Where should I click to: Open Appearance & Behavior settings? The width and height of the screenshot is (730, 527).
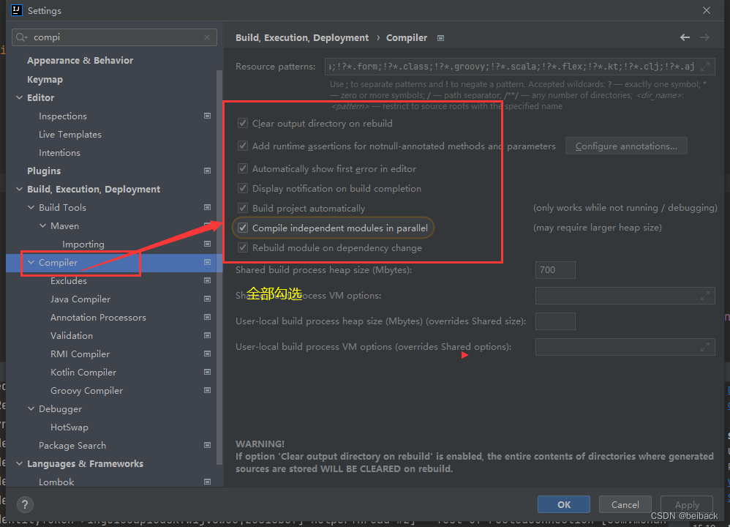click(x=80, y=61)
